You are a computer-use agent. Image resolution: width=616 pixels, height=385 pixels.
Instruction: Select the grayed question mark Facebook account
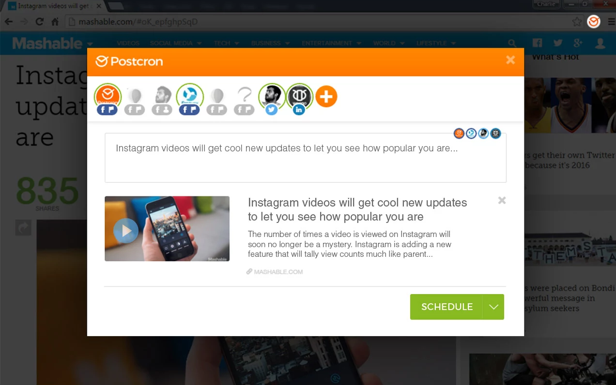[x=244, y=100]
